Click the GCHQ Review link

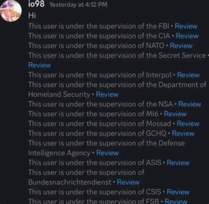[183, 133]
